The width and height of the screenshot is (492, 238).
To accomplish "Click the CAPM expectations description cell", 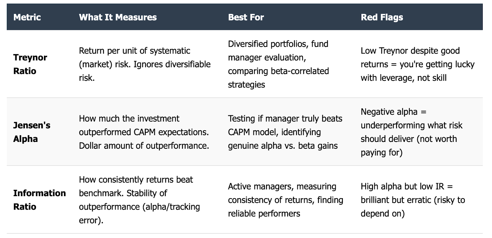I will (144, 132).
